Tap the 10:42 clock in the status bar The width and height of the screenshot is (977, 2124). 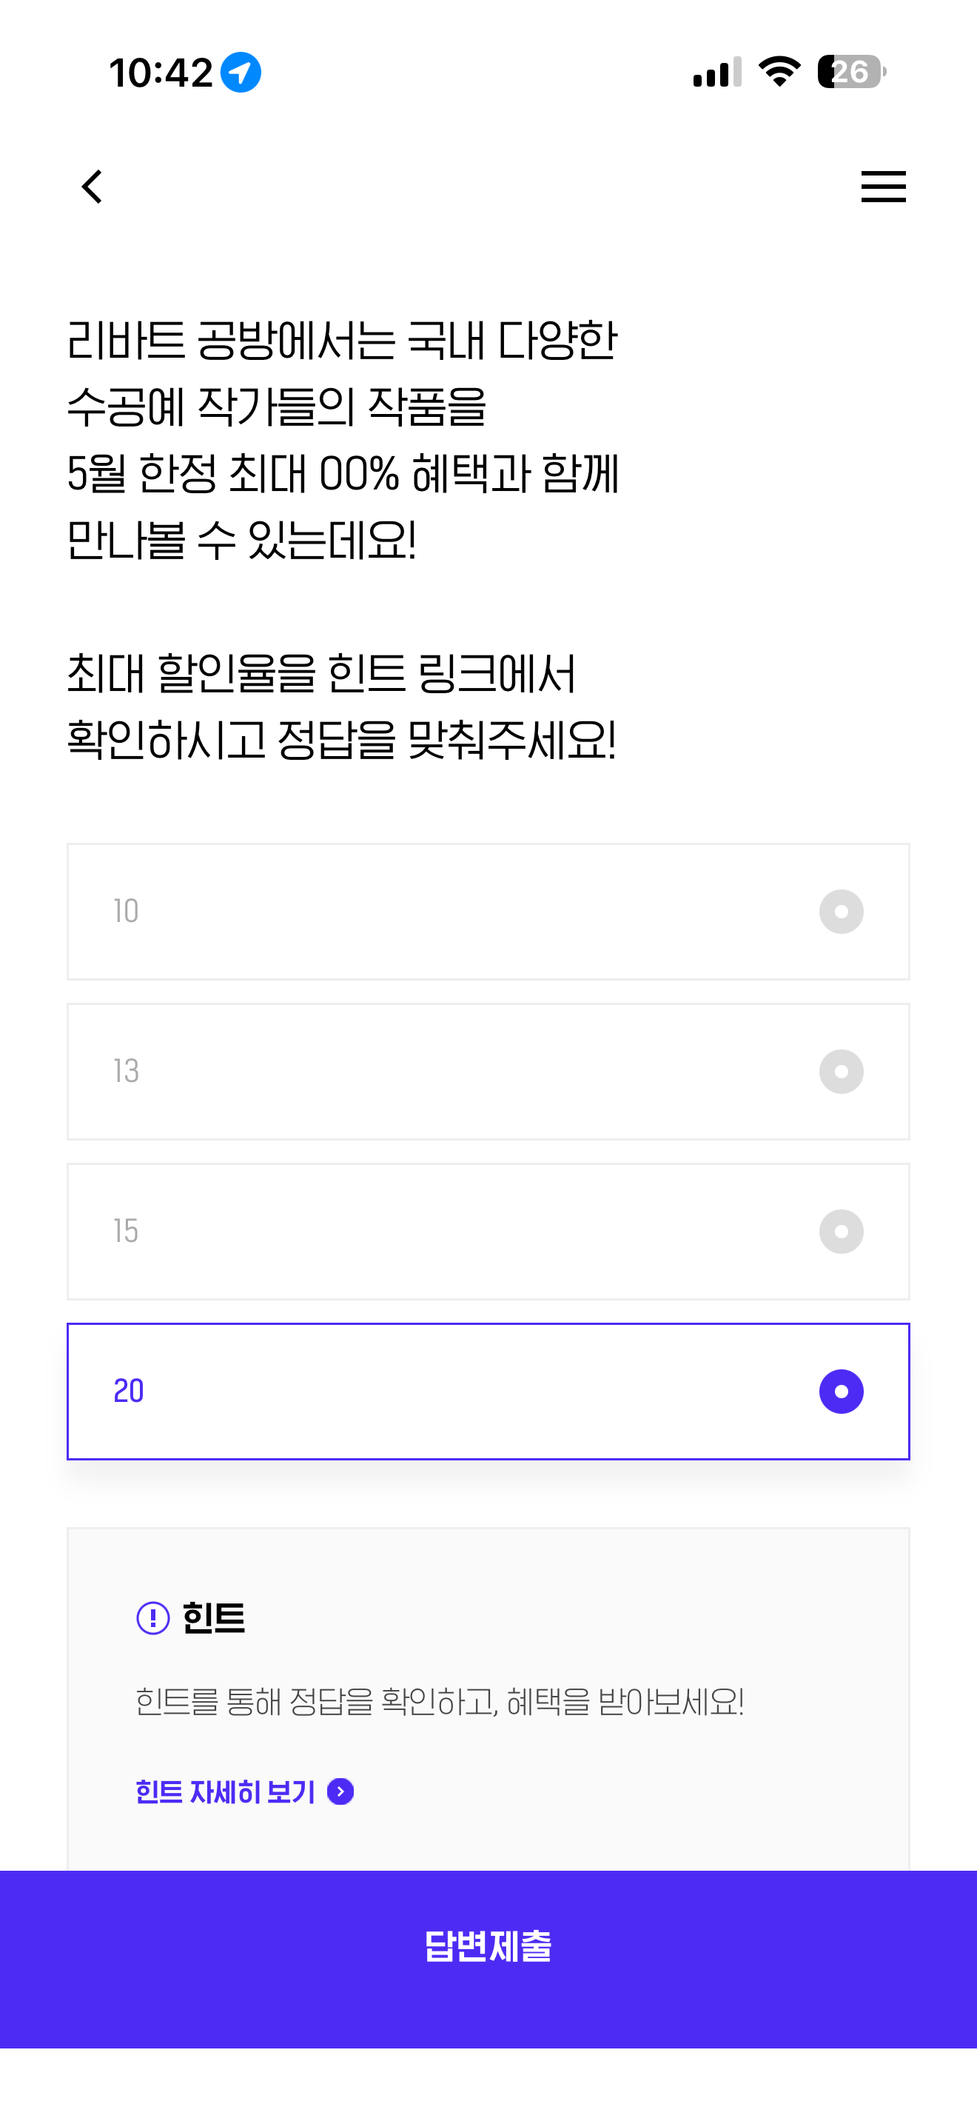tap(161, 73)
